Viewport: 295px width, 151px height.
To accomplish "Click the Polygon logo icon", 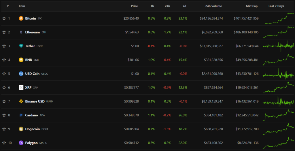I will point(21,143).
